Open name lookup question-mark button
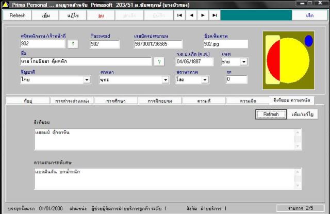330x214 pixels. pyautogui.click(x=159, y=62)
